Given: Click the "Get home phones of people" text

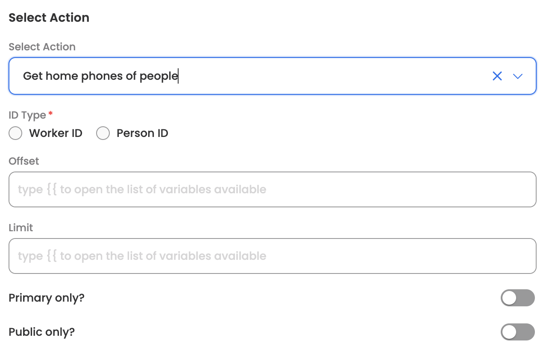Looking at the screenshot, I should 100,76.
